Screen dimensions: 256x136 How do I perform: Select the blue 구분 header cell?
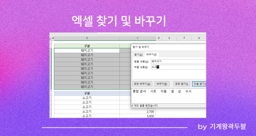87,93
